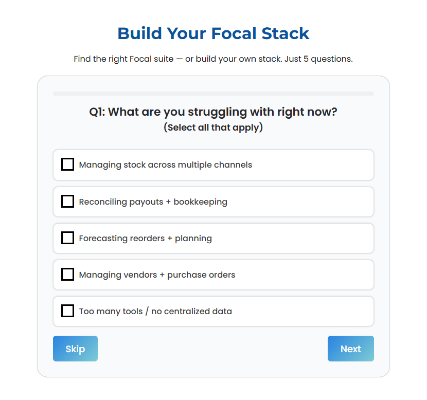This screenshot has width=427, height=400.
Task: Toggle the 'Too many tools' checkbox
Action: point(67,311)
